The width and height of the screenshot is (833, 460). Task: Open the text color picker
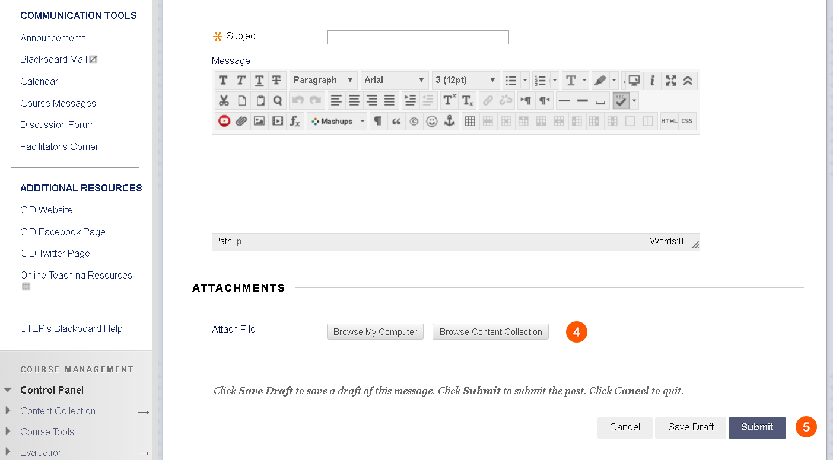pyautogui.click(x=571, y=81)
